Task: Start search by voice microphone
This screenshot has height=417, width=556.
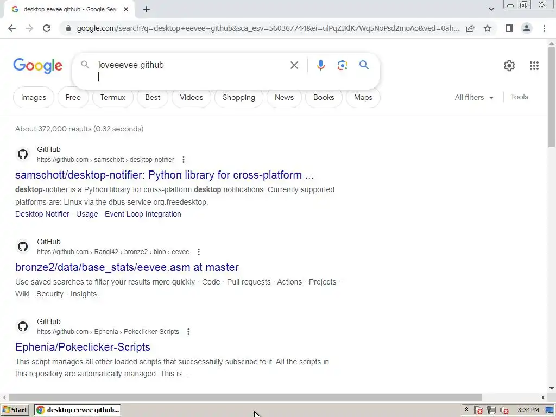Action: click(x=320, y=65)
